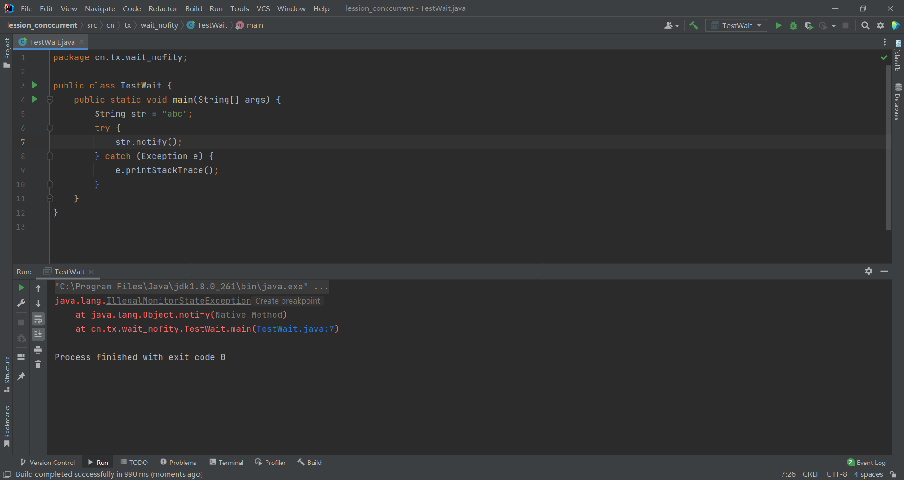Click the colorful plugin icon at top right

[x=896, y=25]
